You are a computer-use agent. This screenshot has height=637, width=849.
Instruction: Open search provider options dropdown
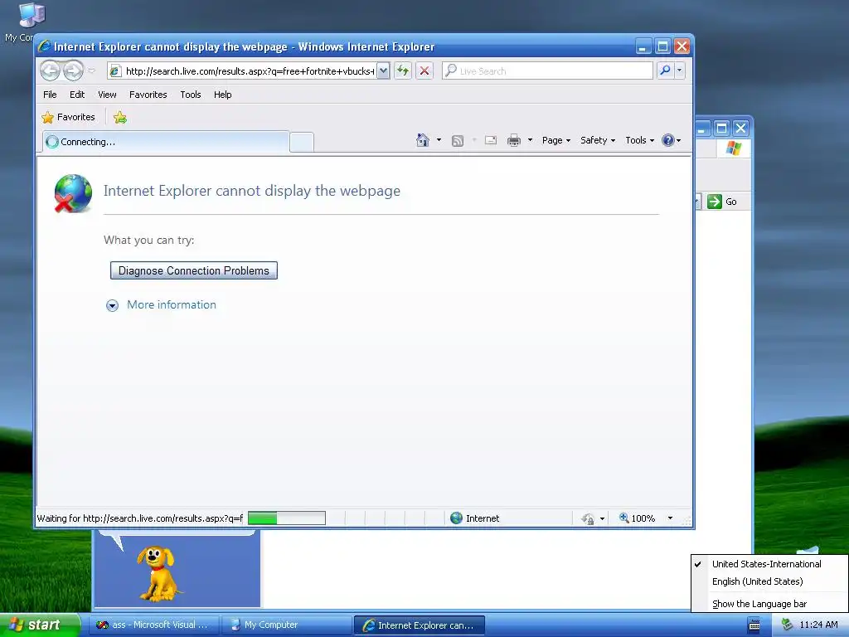(x=680, y=71)
